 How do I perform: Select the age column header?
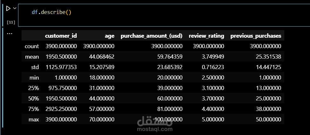click(x=110, y=36)
